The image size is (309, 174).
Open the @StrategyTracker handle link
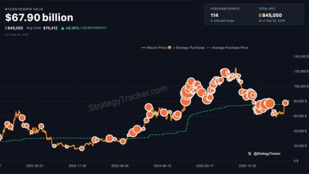(x=267, y=154)
